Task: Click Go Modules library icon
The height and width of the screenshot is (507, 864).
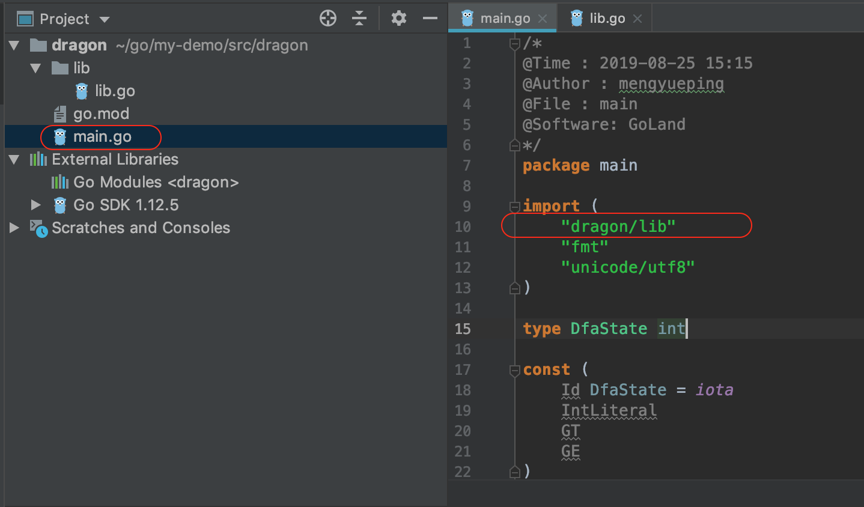Action: click(x=60, y=182)
